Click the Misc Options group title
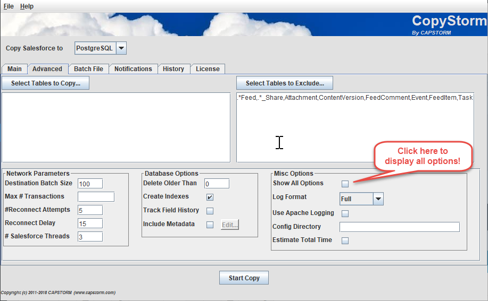 (x=293, y=174)
